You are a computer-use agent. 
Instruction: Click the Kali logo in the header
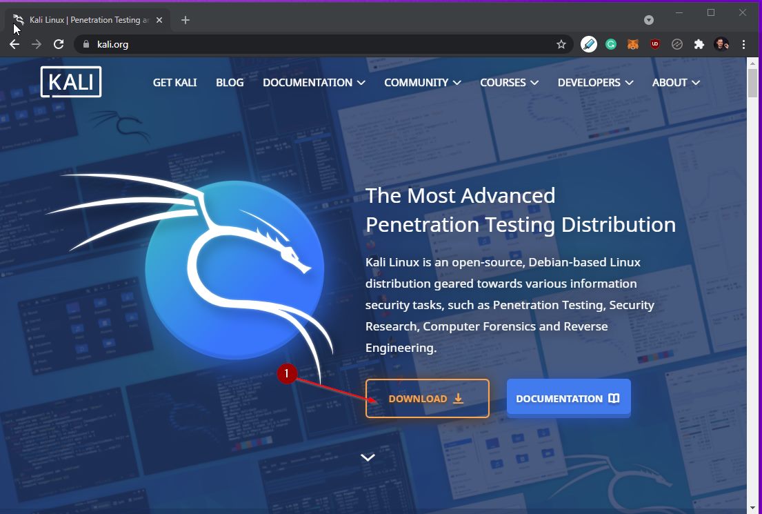(71, 82)
